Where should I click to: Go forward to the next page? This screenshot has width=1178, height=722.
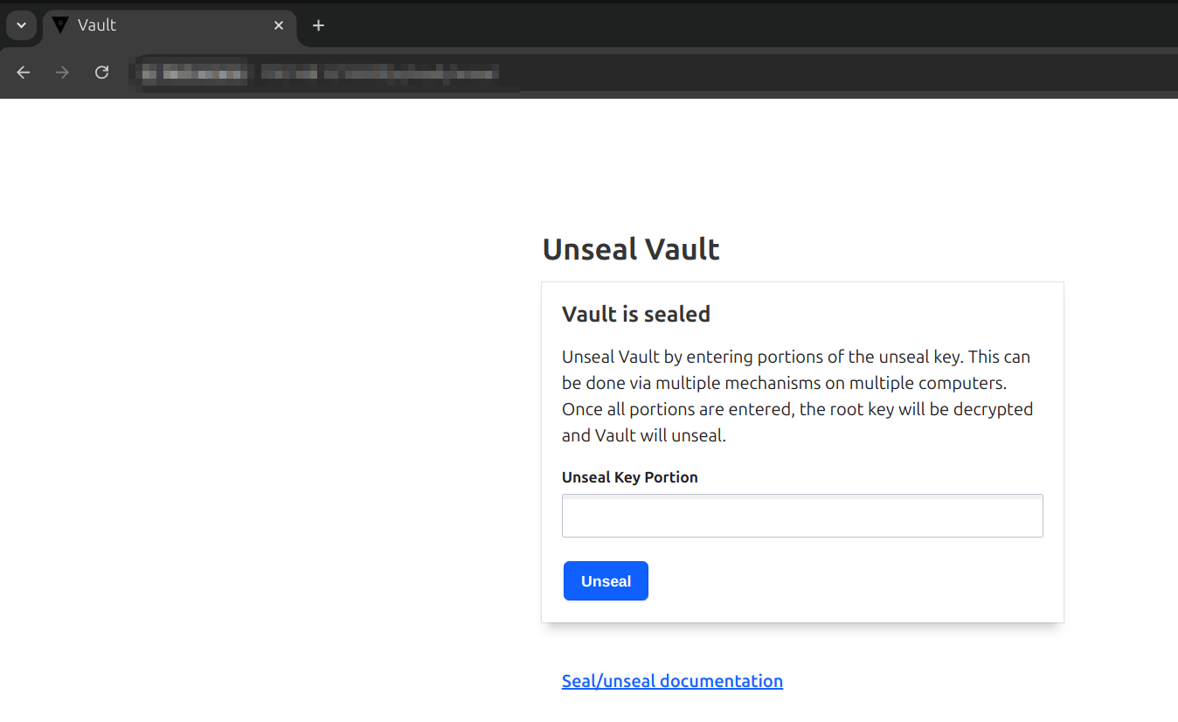tap(62, 73)
